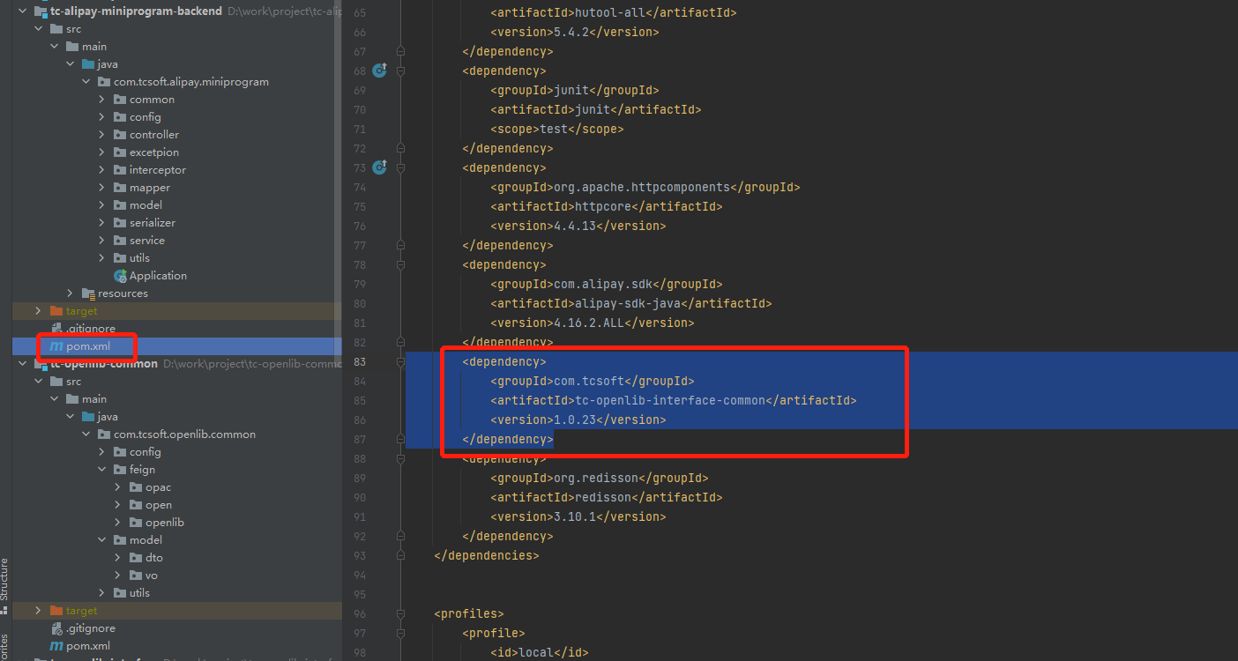Image resolution: width=1238 pixels, height=661 pixels.
Task: Click the tc-openlib-common module icon
Action: [x=41, y=364]
